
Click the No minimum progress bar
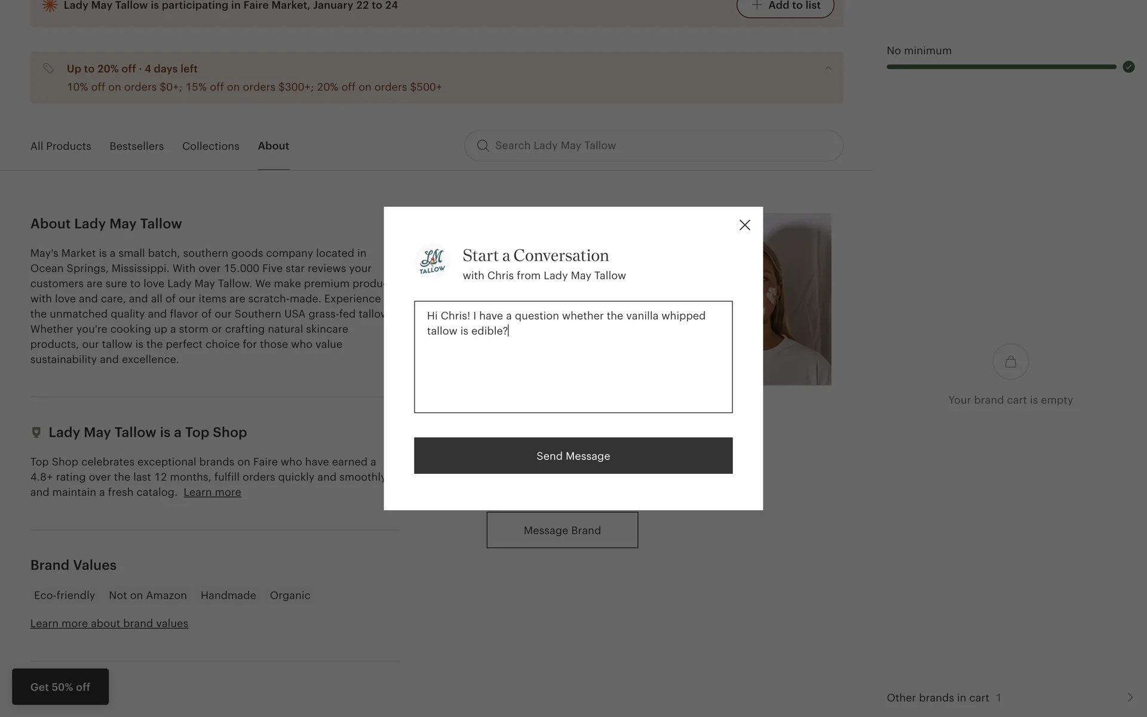click(1001, 67)
